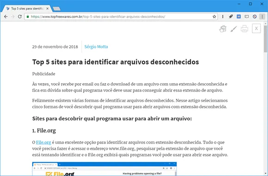Image resolution: width=268 pixels, height=176 pixels.
Task: Click the scrollbar down arrow
Action: point(265,173)
